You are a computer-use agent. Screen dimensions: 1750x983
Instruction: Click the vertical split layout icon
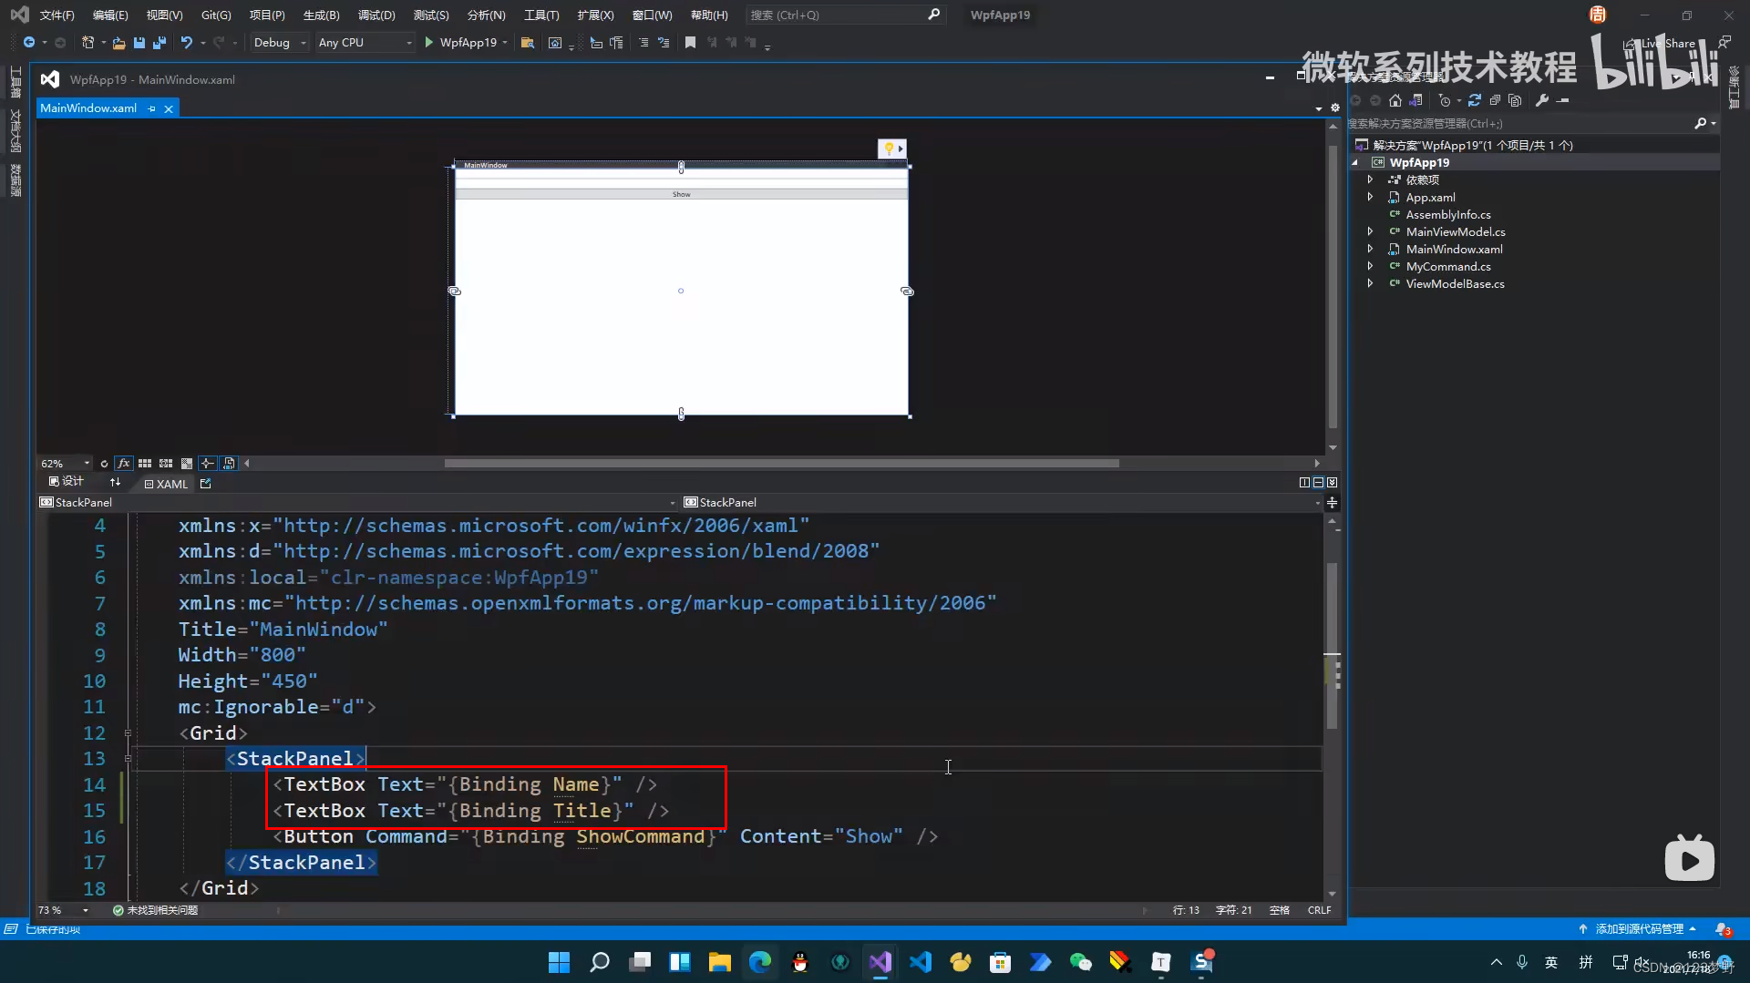[1304, 483]
